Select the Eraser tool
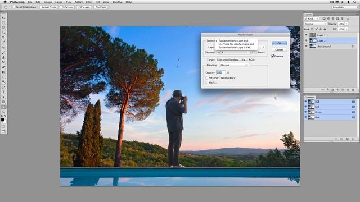 point(4,67)
